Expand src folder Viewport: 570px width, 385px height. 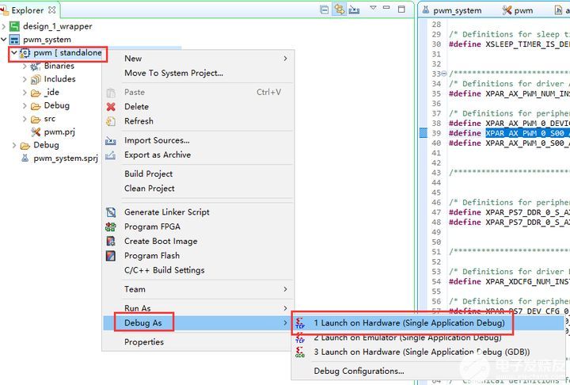tap(25, 119)
